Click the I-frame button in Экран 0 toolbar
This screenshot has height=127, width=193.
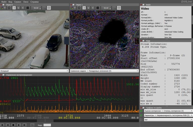(x=14, y=8)
